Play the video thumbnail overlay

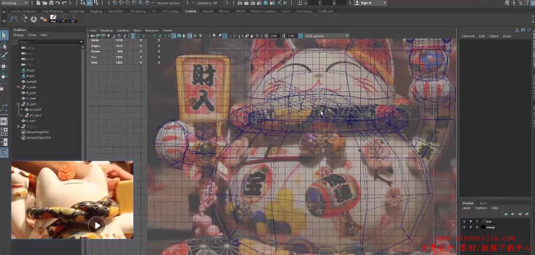click(x=96, y=225)
